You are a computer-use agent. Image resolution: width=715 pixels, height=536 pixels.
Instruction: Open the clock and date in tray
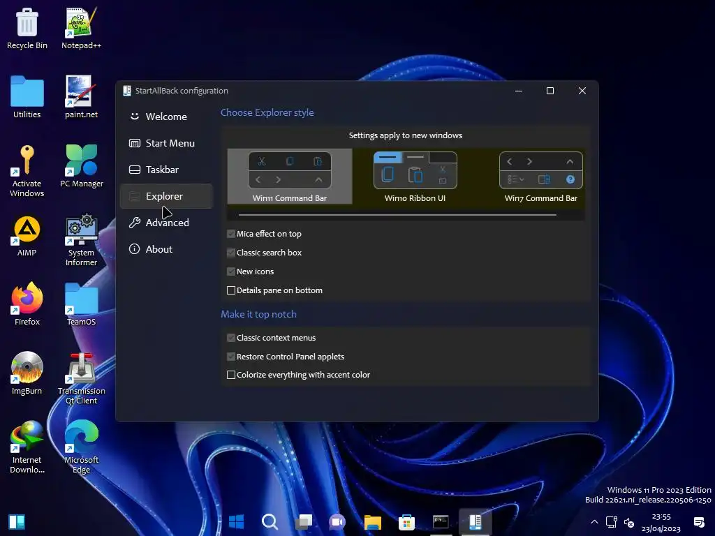pyautogui.click(x=661, y=522)
